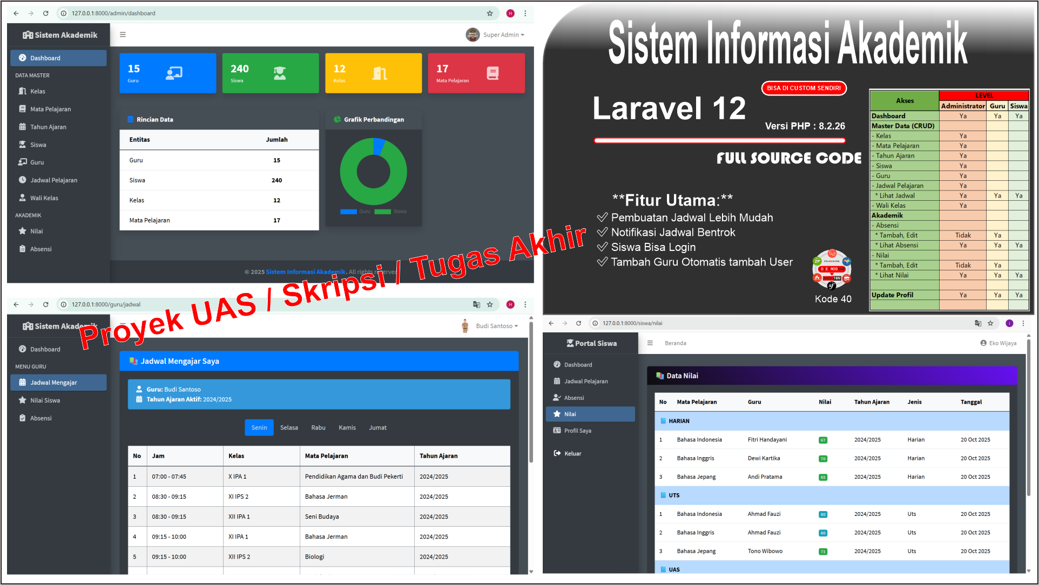Click the UTS group header row
The image size is (1039, 585).
pos(832,495)
